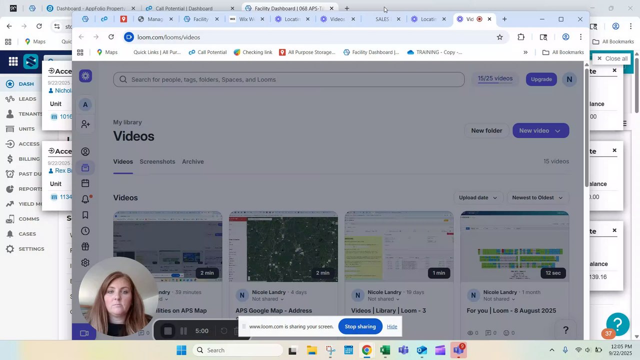Reload the Loom page
Viewport: 640px width, 360px height.
(x=111, y=37)
